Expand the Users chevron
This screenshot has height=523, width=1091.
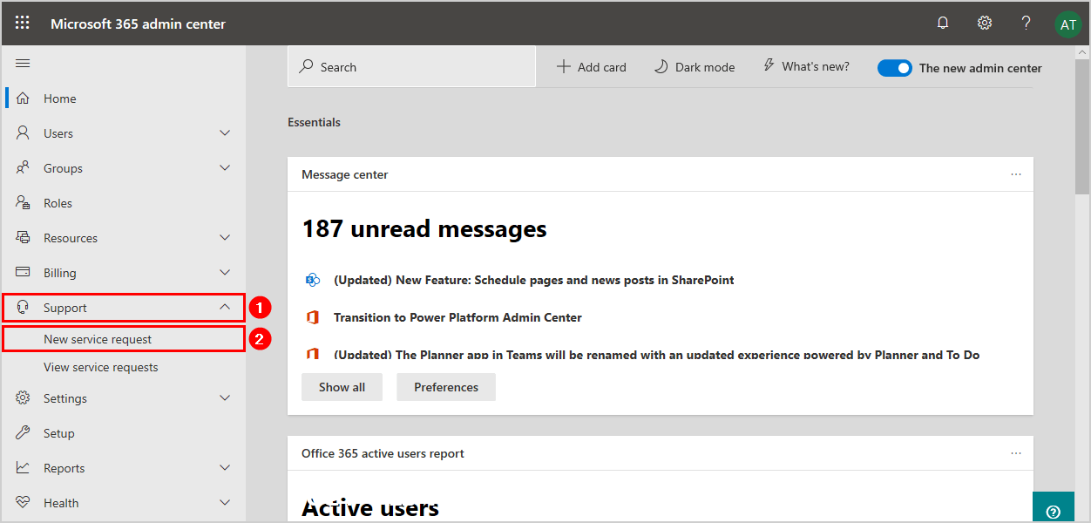pyautogui.click(x=225, y=133)
